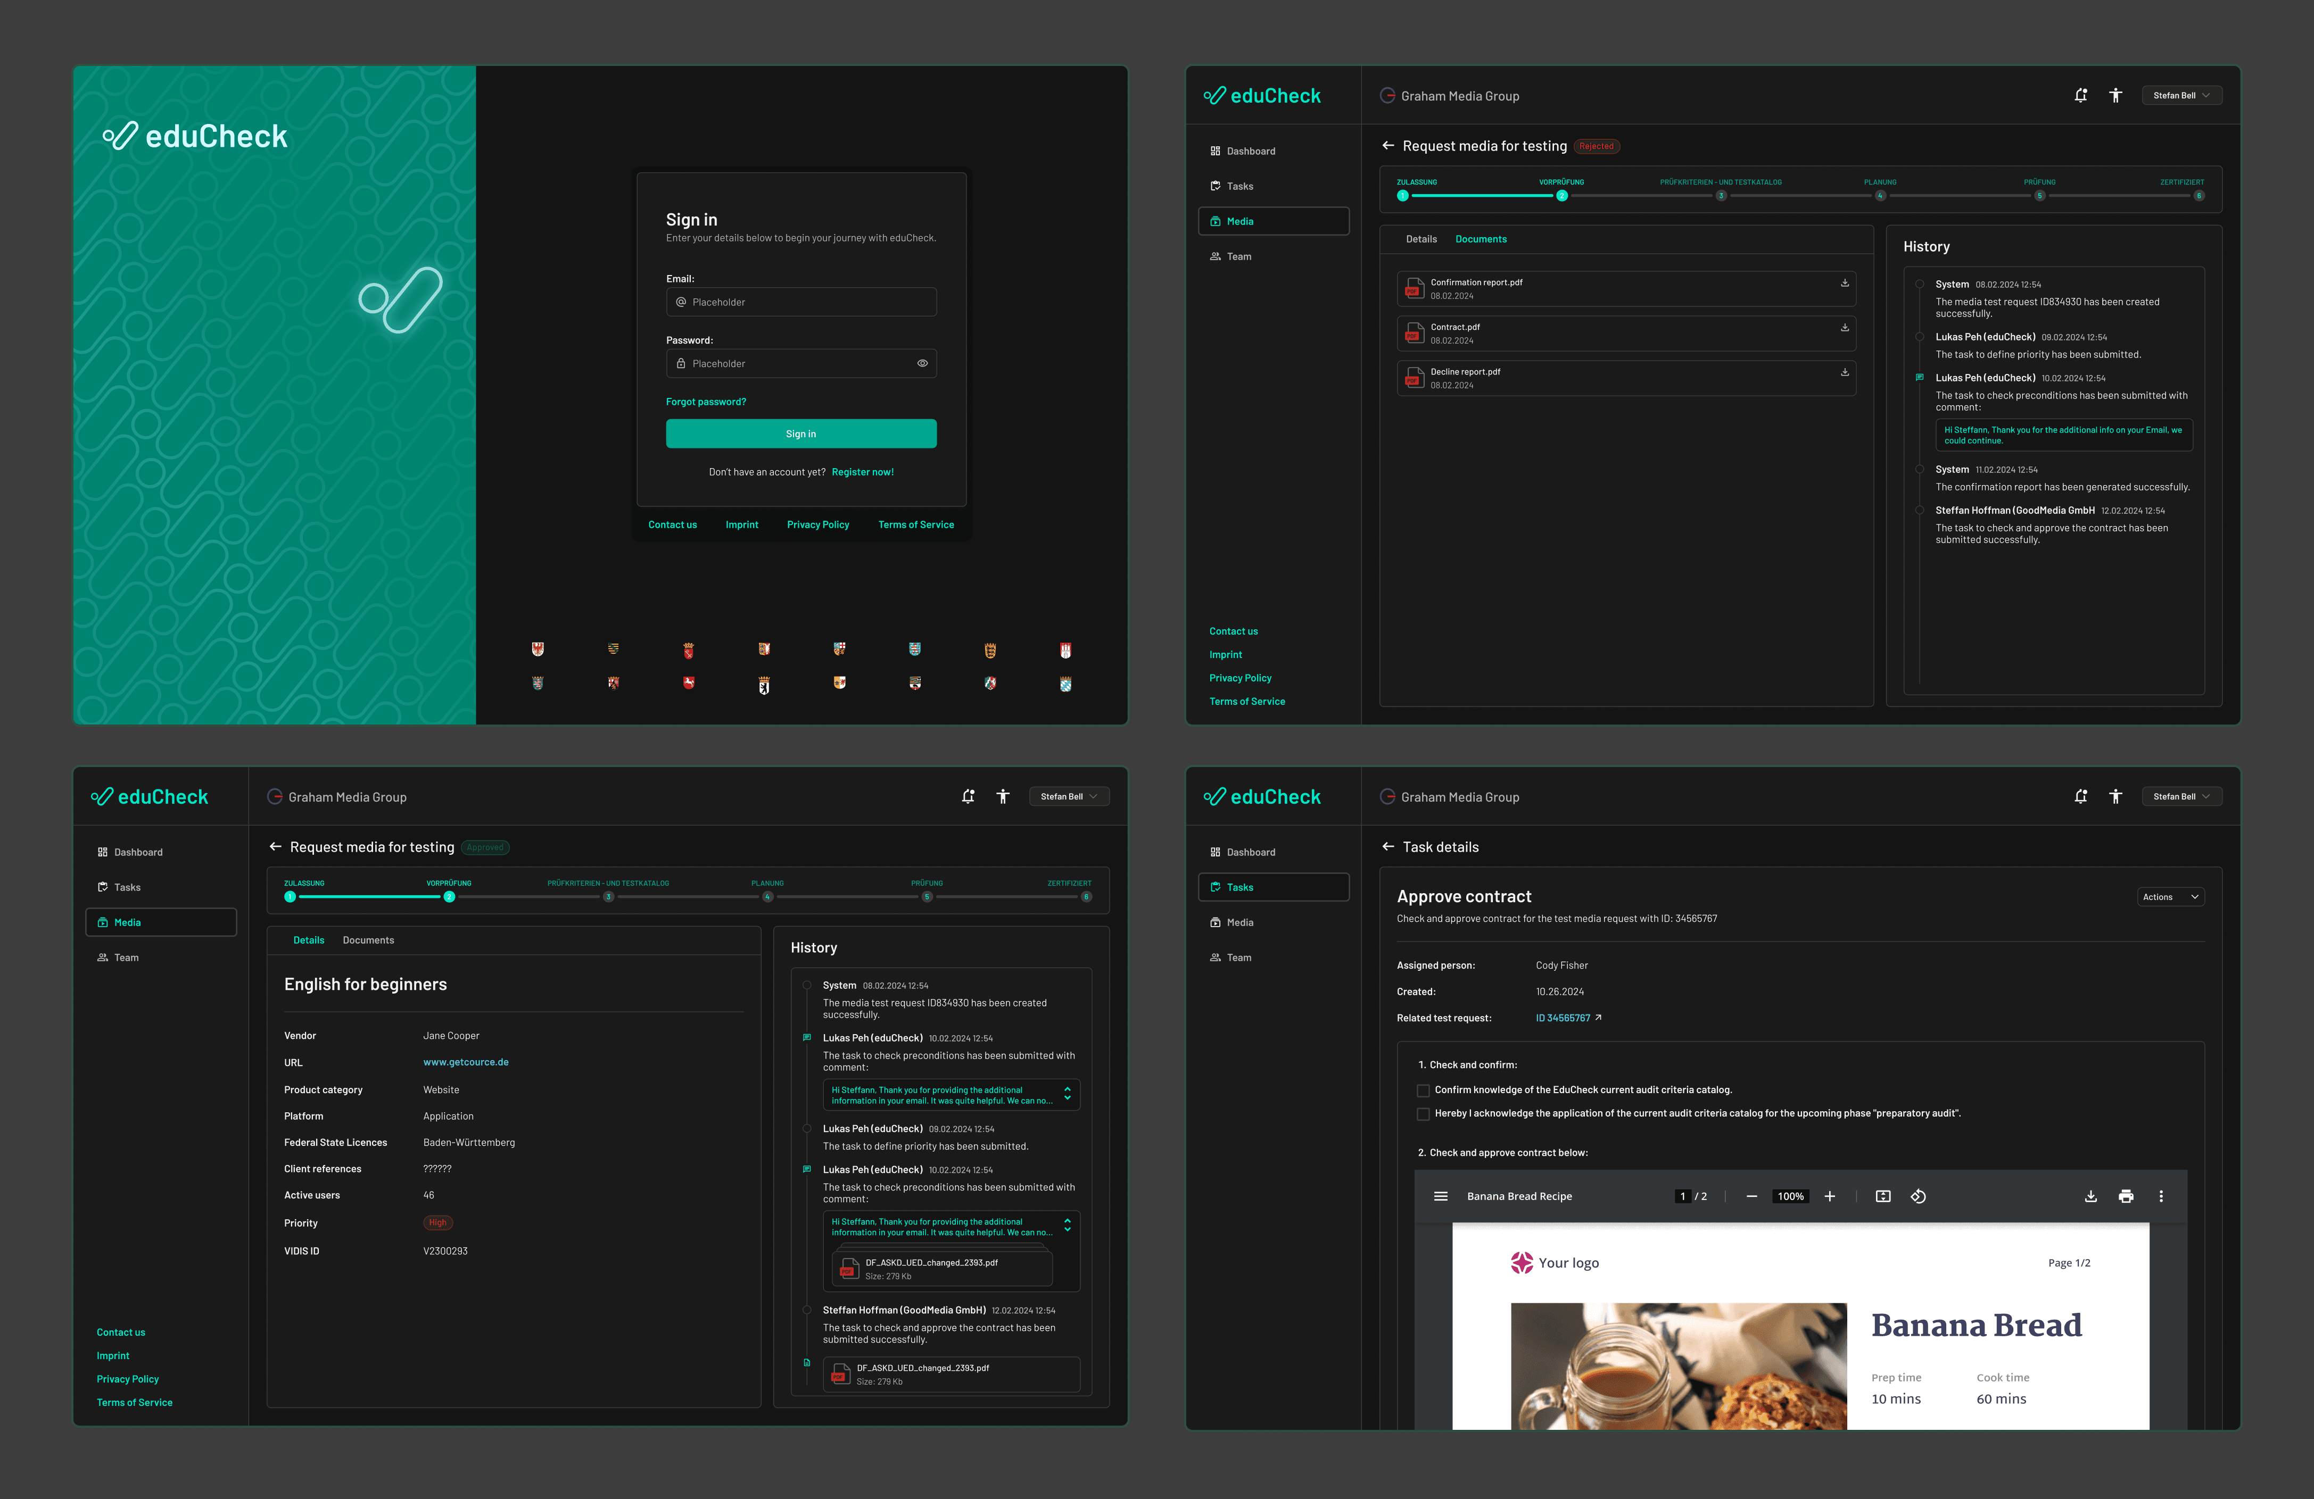Go back using arrow beside Task details
Viewport: 2314px width, 1499px height.
[x=1387, y=847]
